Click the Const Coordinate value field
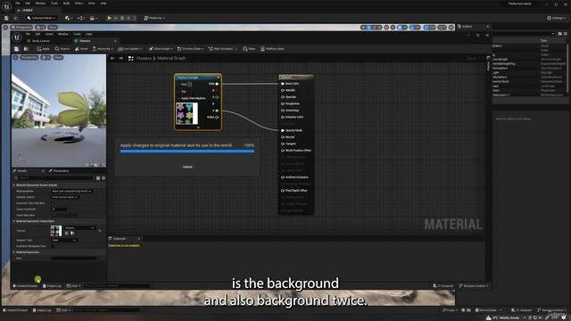Image resolution: width=571 pixels, height=321 pixels. (59, 210)
